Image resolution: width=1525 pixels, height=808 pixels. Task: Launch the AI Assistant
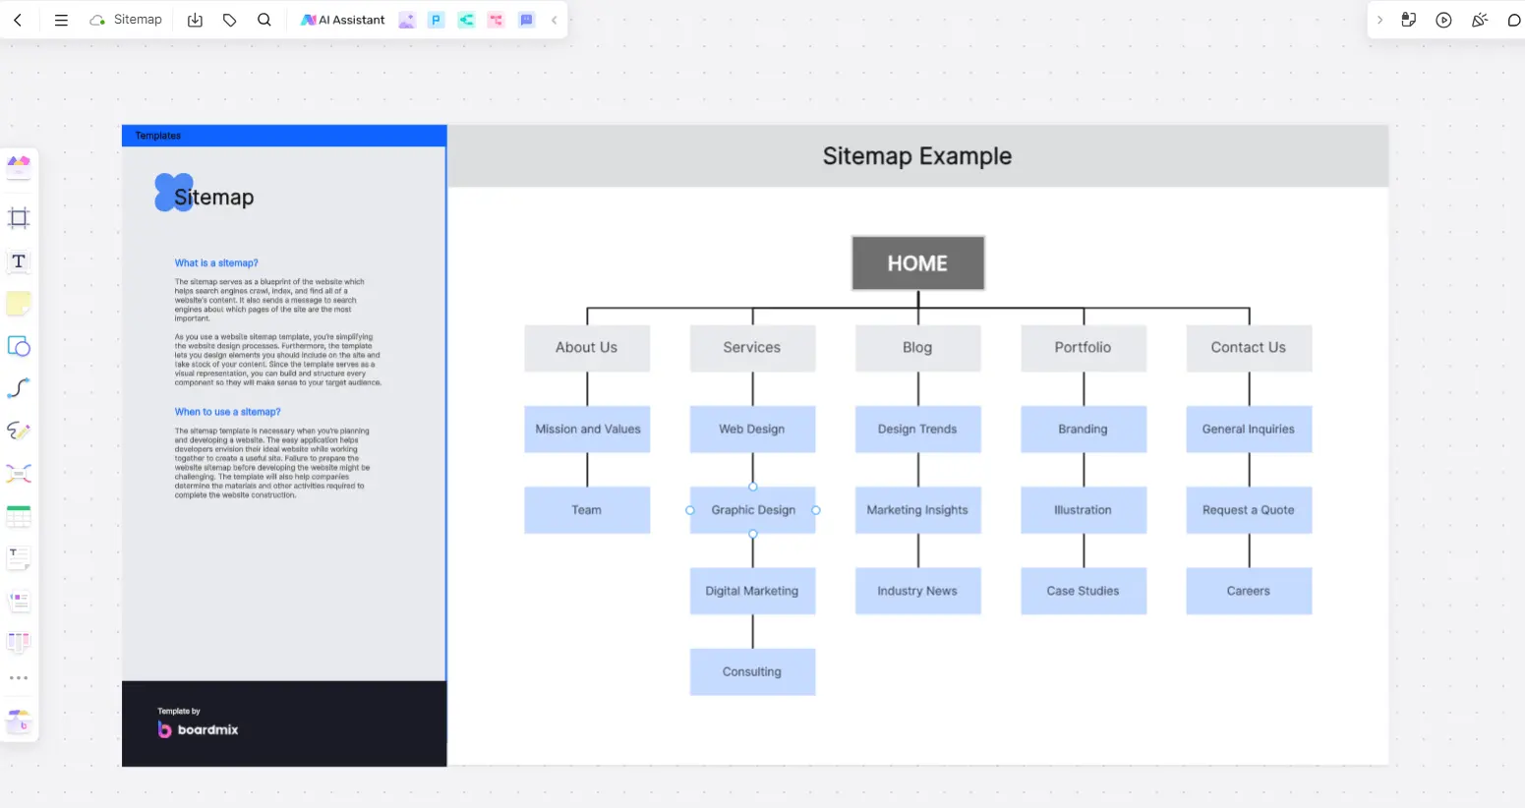342,20
